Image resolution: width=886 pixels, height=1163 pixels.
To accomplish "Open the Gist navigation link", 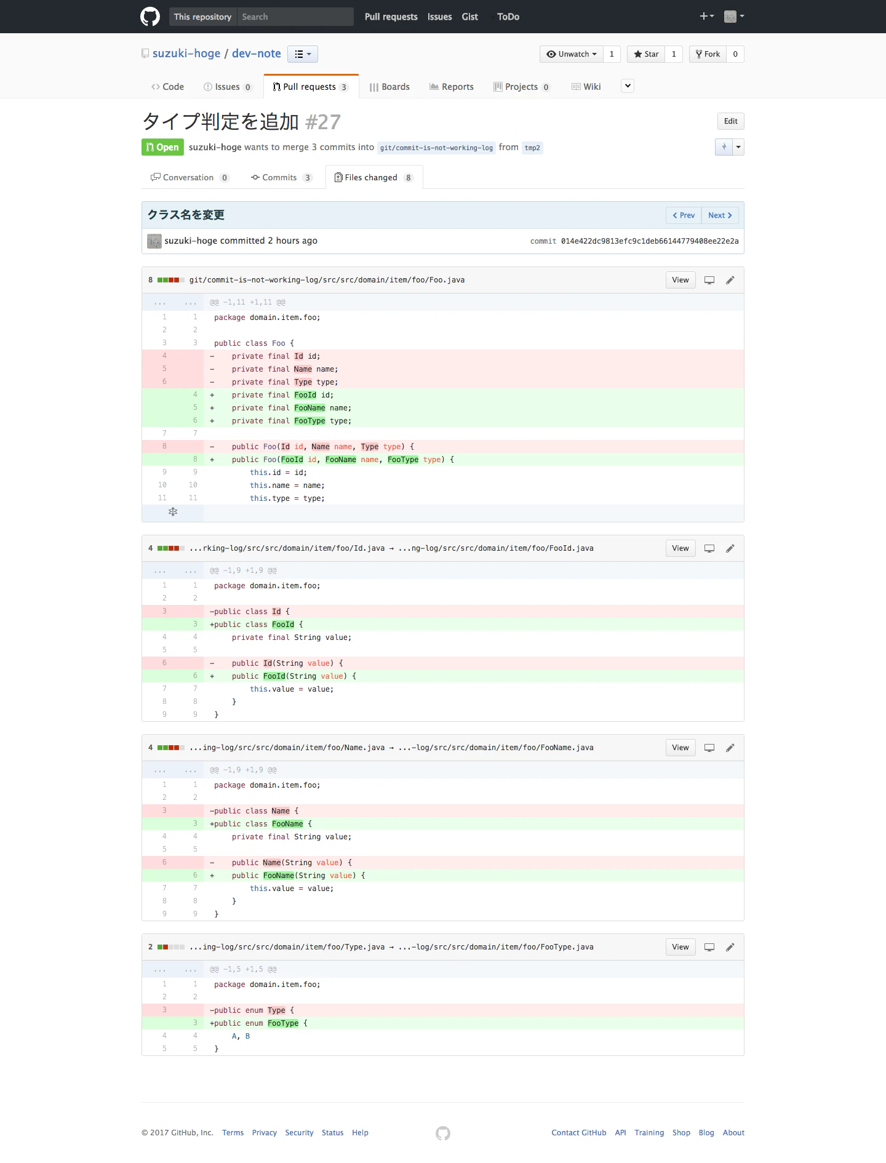I will pos(470,17).
